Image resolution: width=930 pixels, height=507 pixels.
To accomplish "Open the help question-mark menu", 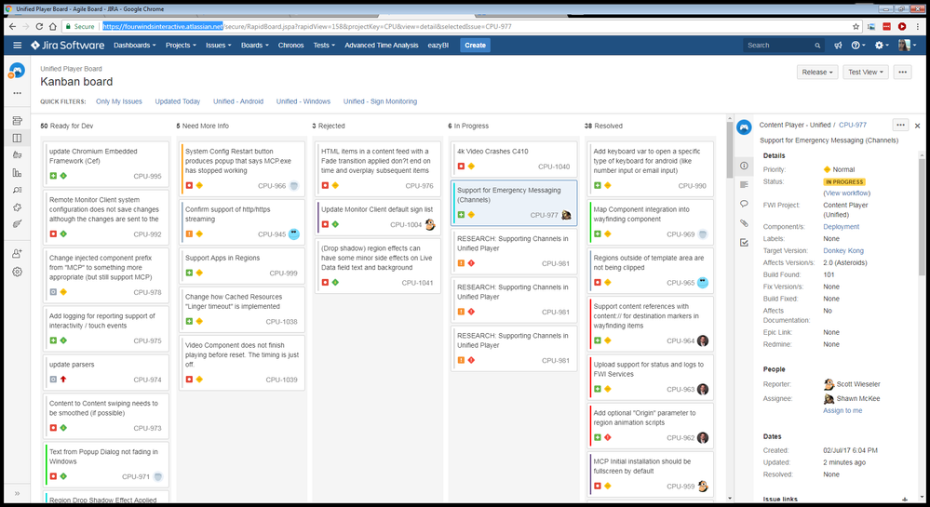I will (857, 45).
